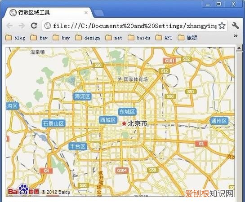245x202 pixels.
Task: Click the Baidu 地图 logo
Action: coord(23,190)
